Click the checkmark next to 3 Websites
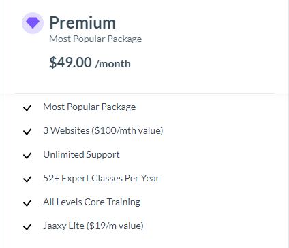The height and width of the screenshot is (248, 289). coord(27,132)
